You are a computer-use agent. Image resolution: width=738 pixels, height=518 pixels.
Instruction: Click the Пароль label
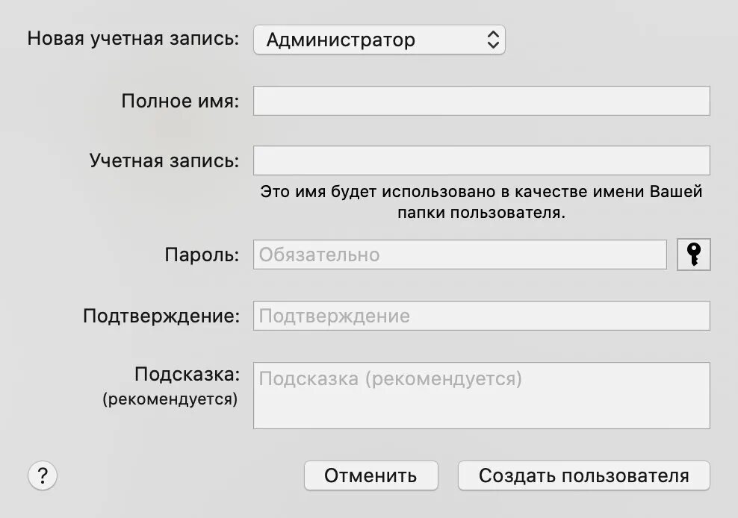pyautogui.click(x=202, y=255)
